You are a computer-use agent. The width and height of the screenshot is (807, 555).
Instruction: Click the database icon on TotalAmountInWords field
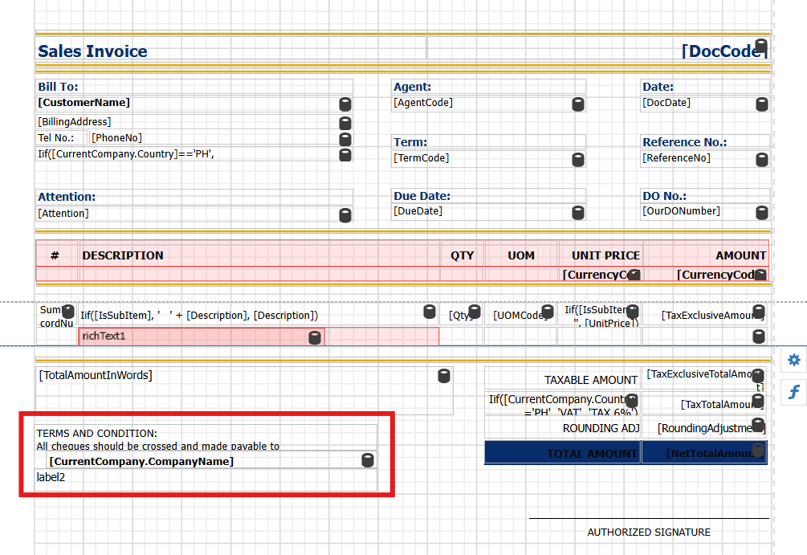[444, 376]
